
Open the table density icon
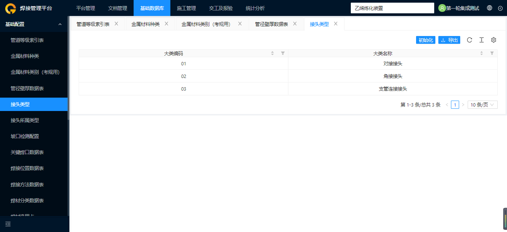pos(481,40)
